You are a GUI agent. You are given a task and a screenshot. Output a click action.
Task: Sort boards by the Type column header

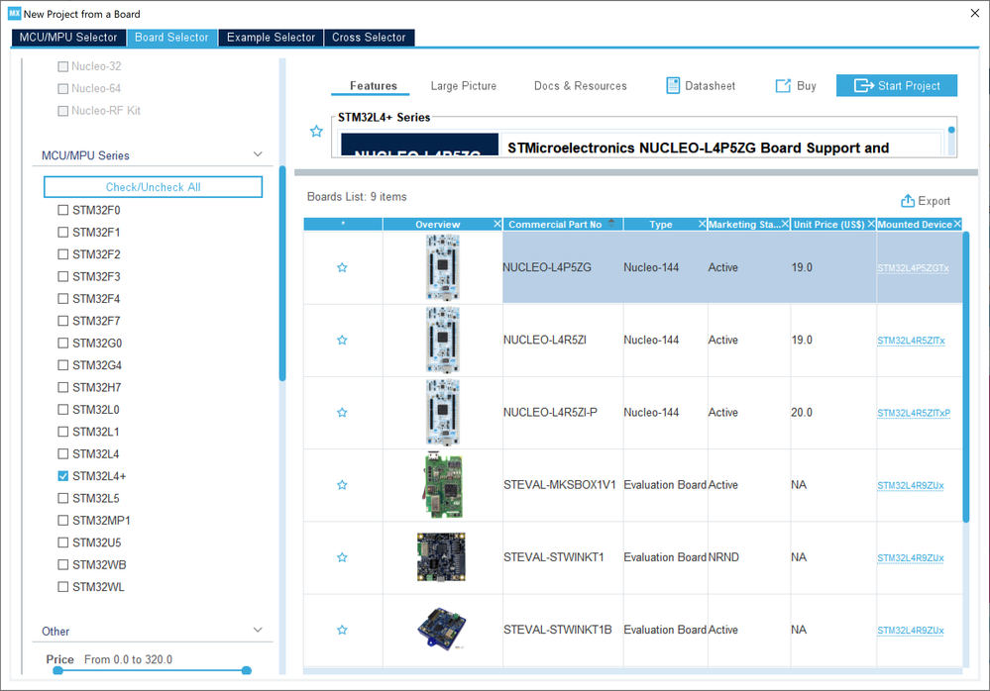(x=660, y=225)
